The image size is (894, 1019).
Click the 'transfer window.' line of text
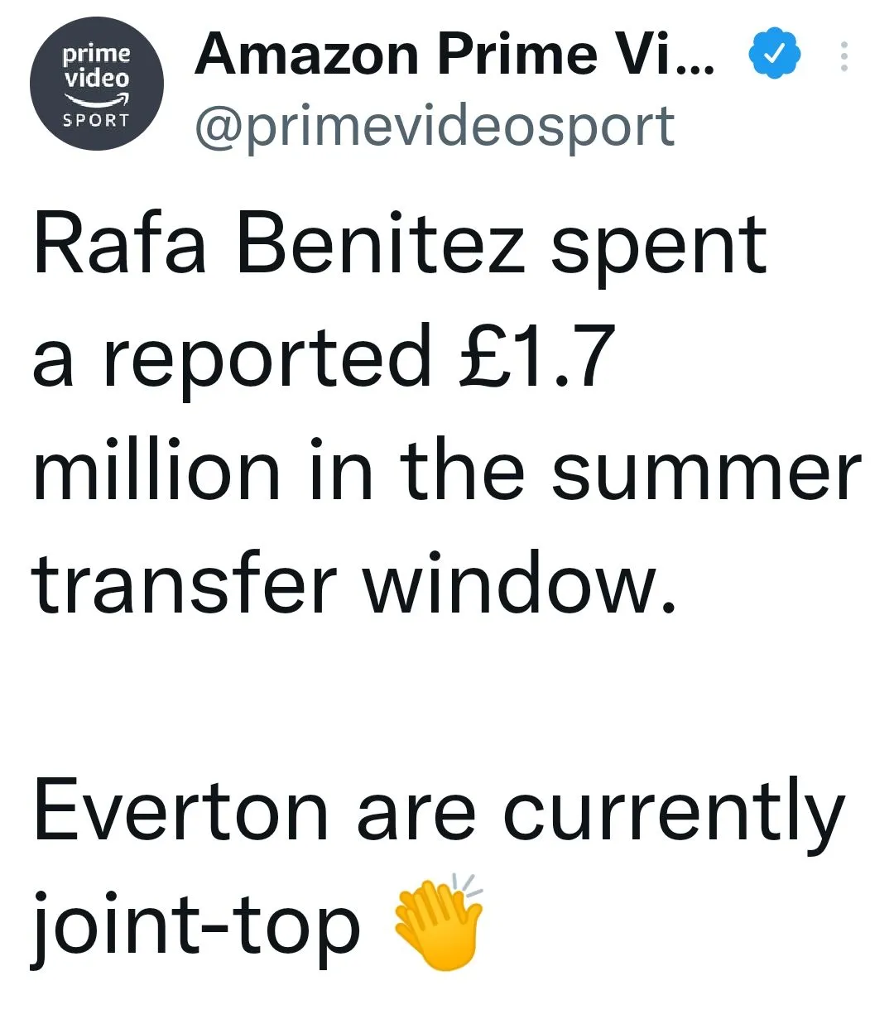pyautogui.click(x=354, y=585)
